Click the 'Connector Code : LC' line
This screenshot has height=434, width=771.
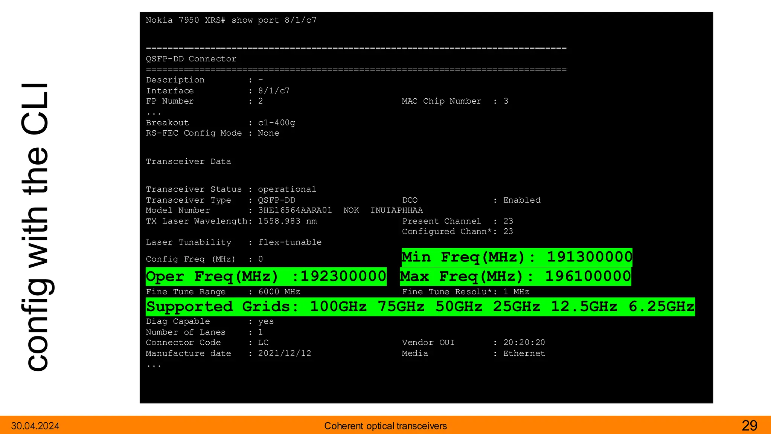point(207,343)
